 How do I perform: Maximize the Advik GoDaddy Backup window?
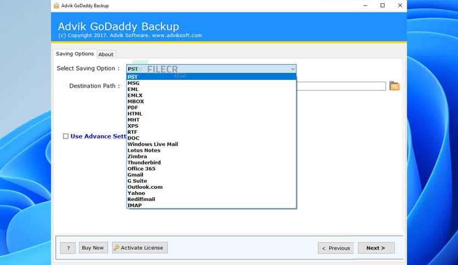coord(382,5)
